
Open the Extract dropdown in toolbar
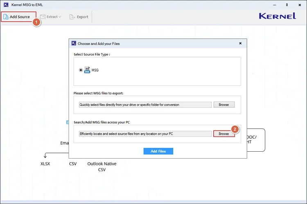[51, 17]
